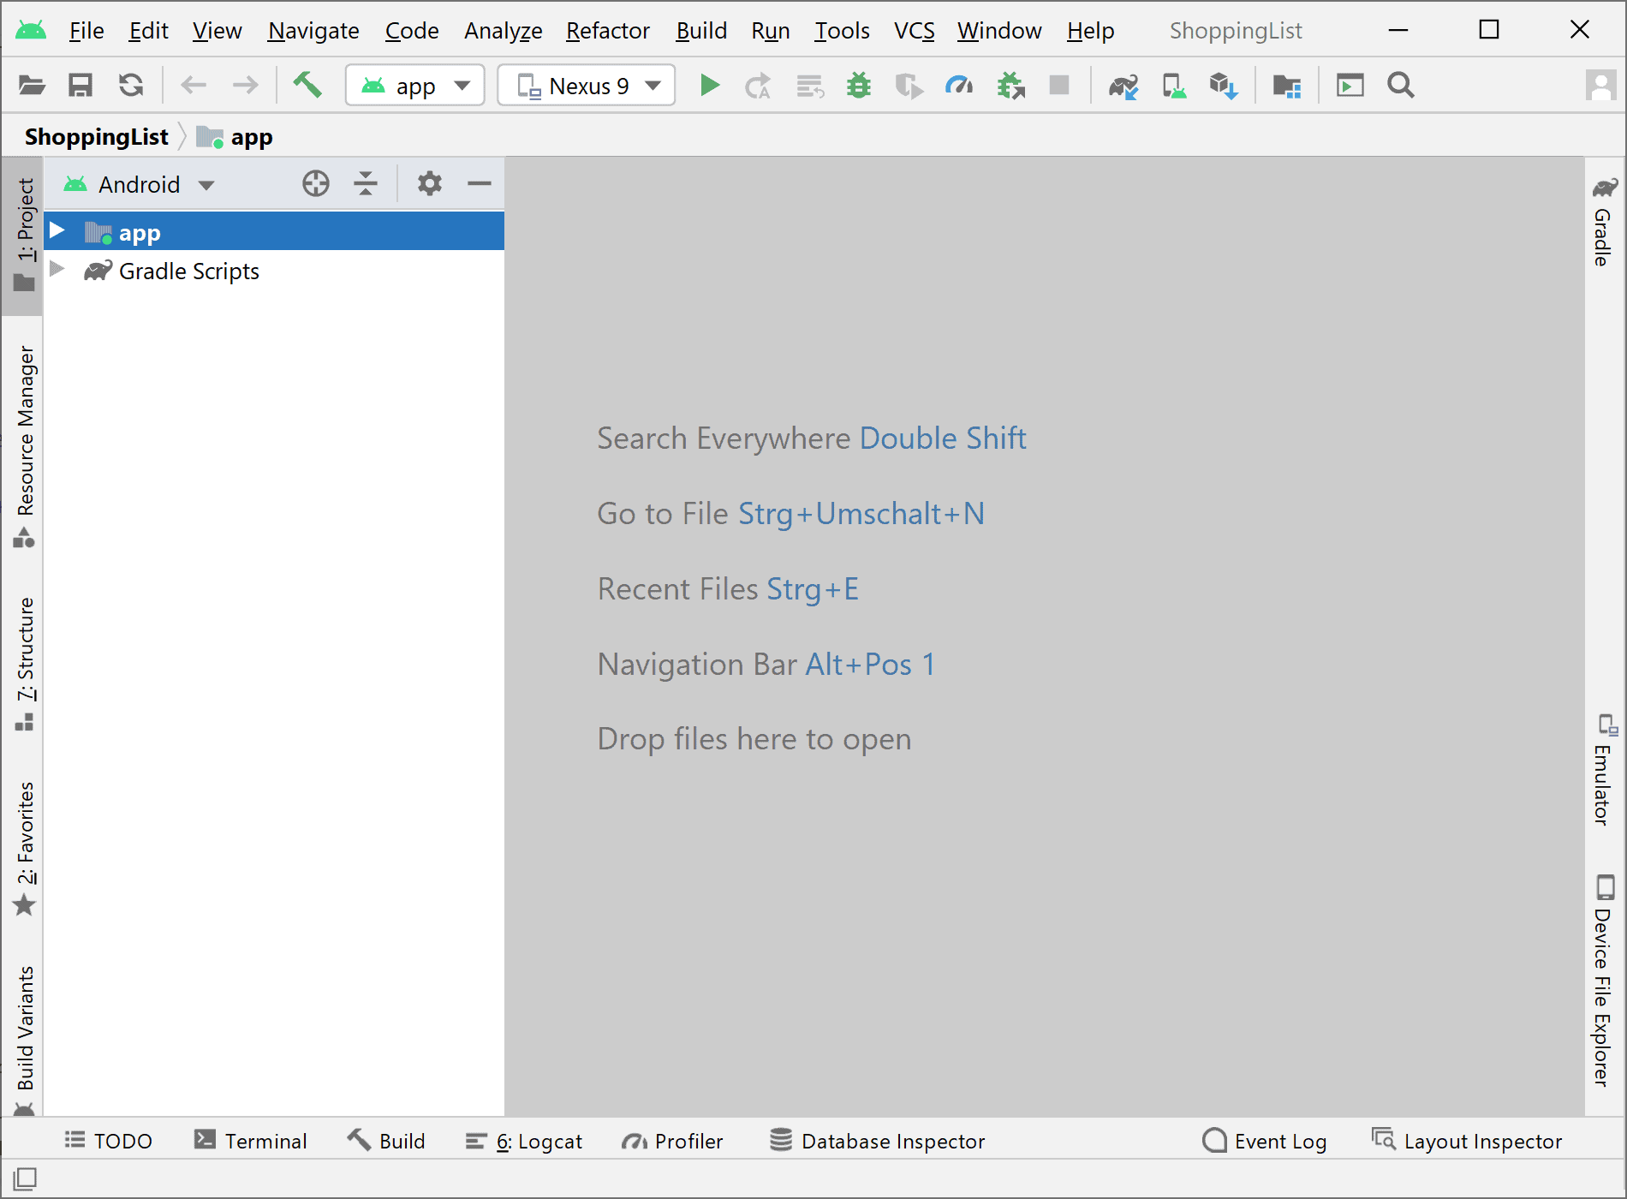
Task: Open the Database Inspector tool tab
Action: (x=878, y=1141)
